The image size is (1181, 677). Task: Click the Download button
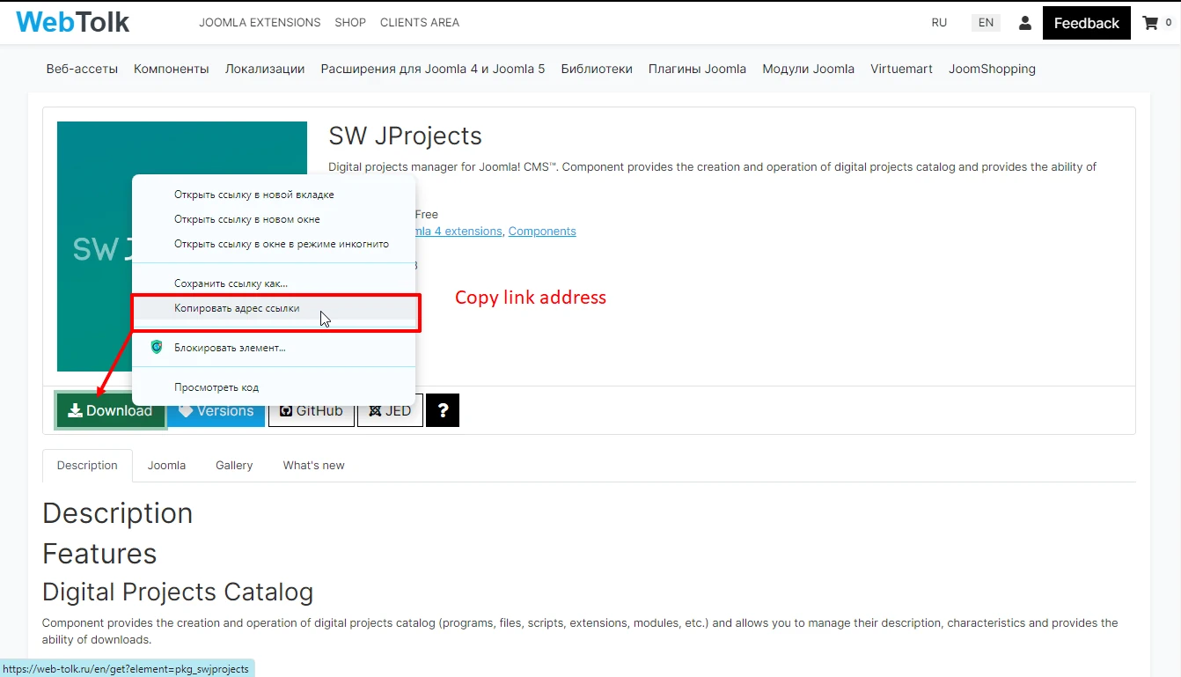(x=110, y=410)
